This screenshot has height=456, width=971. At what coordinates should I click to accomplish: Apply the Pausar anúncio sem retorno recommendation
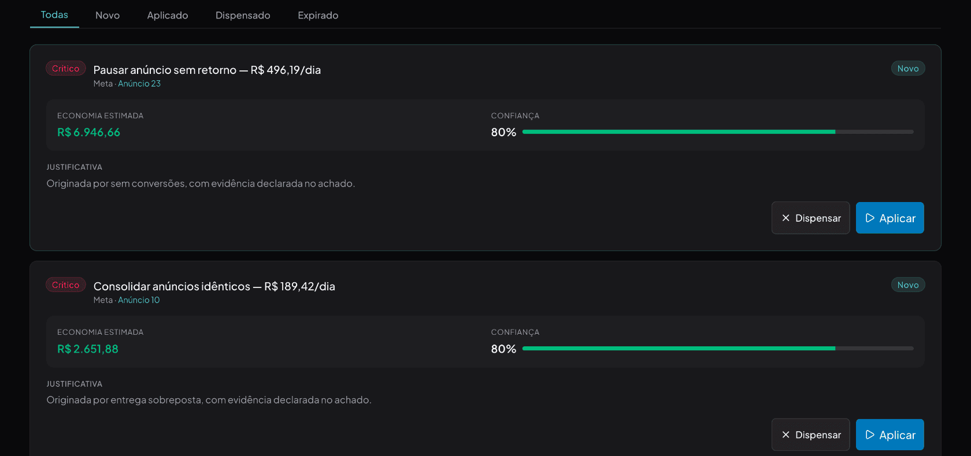[890, 218]
